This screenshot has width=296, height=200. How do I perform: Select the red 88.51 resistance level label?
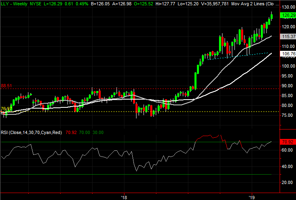(x=6, y=86)
